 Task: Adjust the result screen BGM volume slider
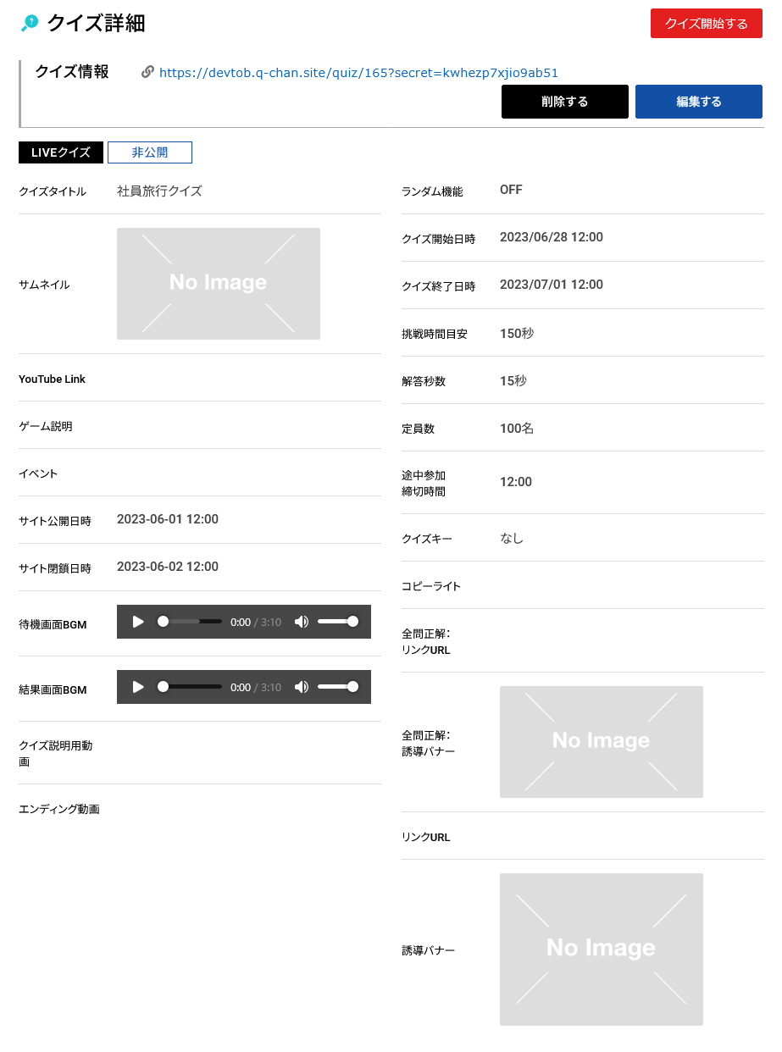pos(337,687)
